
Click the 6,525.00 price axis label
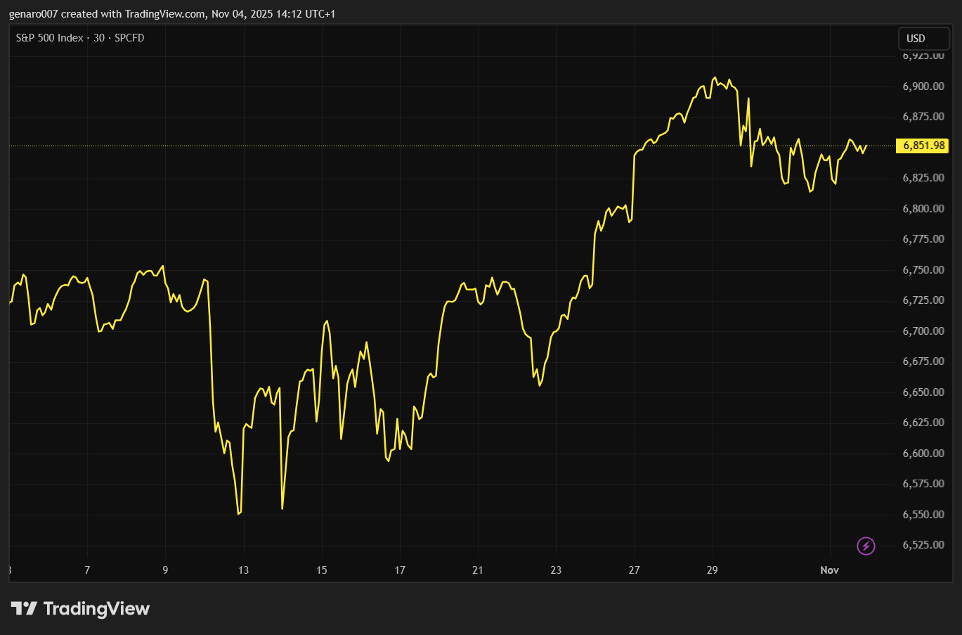click(923, 545)
